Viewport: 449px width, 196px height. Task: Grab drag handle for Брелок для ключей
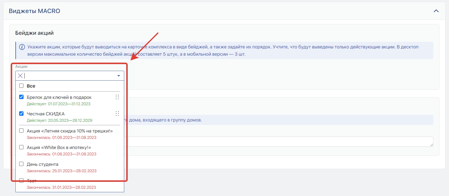coord(117,97)
